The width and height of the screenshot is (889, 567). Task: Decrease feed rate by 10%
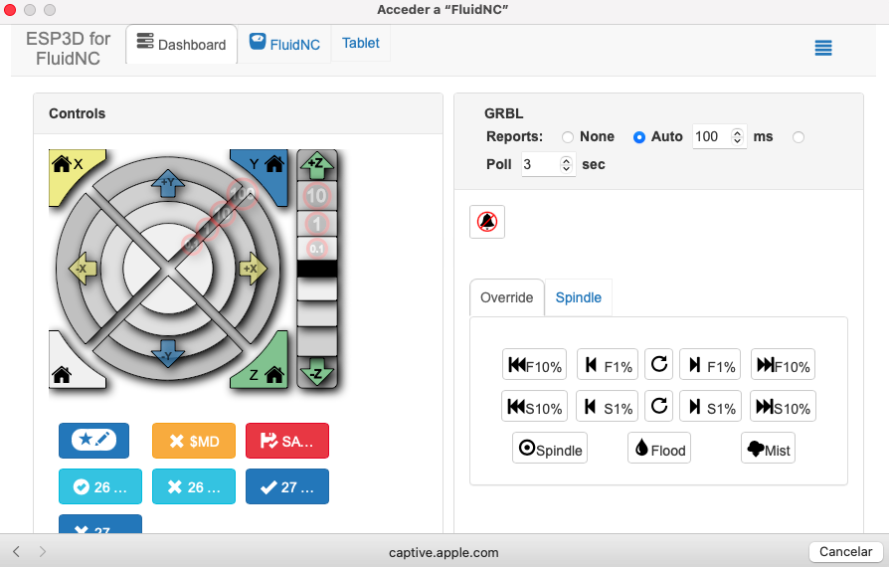pyautogui.click(x=534, y=365)
